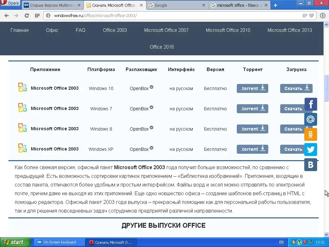
Task: Download .torrent for Windows XP
Action: [253, 149]
